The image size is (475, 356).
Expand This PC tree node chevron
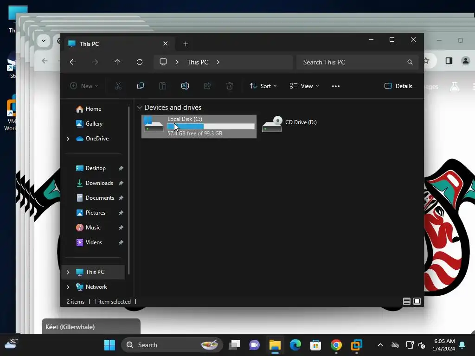(68, 272)
